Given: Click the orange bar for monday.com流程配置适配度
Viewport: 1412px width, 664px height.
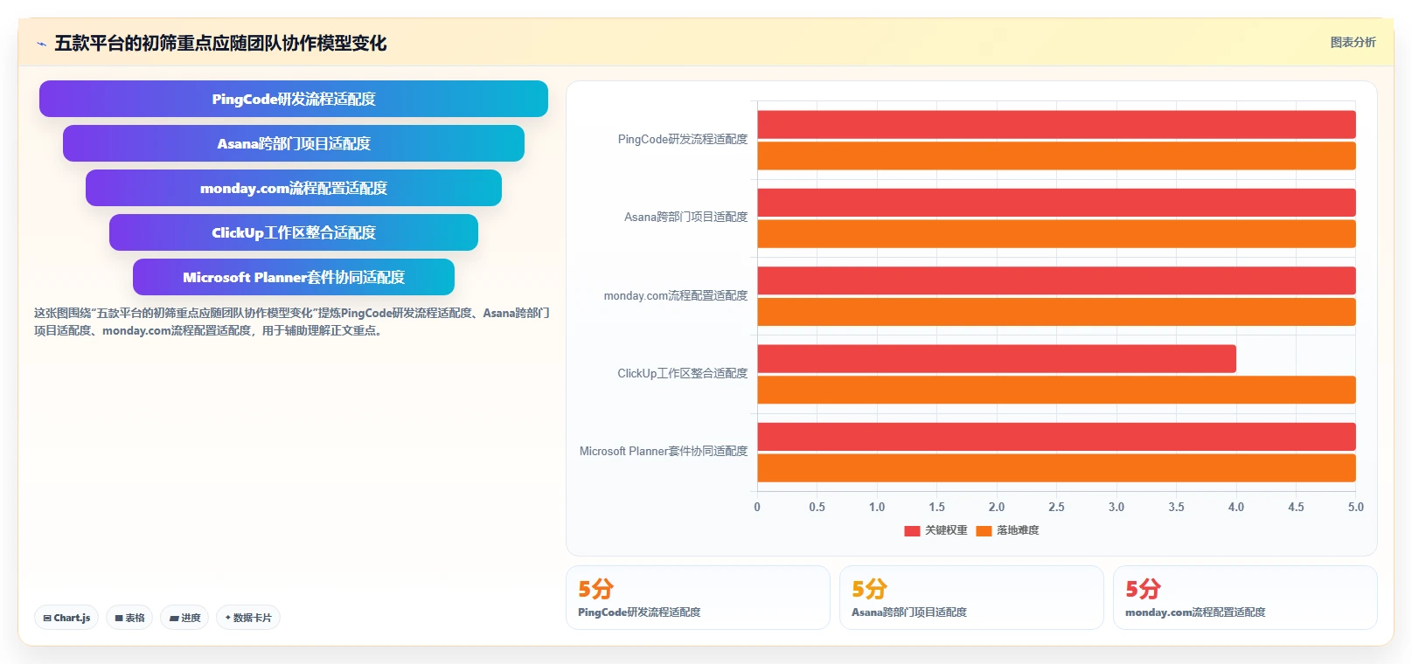Looking at the screenshot, I should [x=1056, y=312].
